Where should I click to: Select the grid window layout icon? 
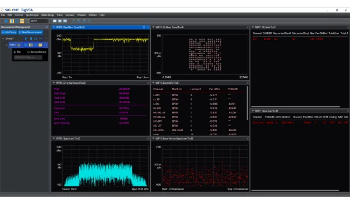point(65,21)
